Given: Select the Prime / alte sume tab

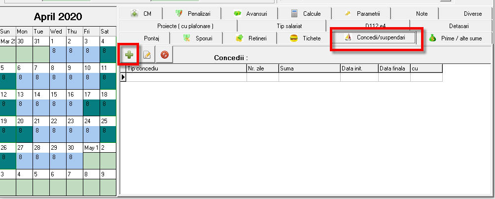Looking at the screenshot, I should (456, 38).
